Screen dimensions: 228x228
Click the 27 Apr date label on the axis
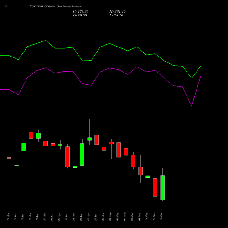point(81,218)
